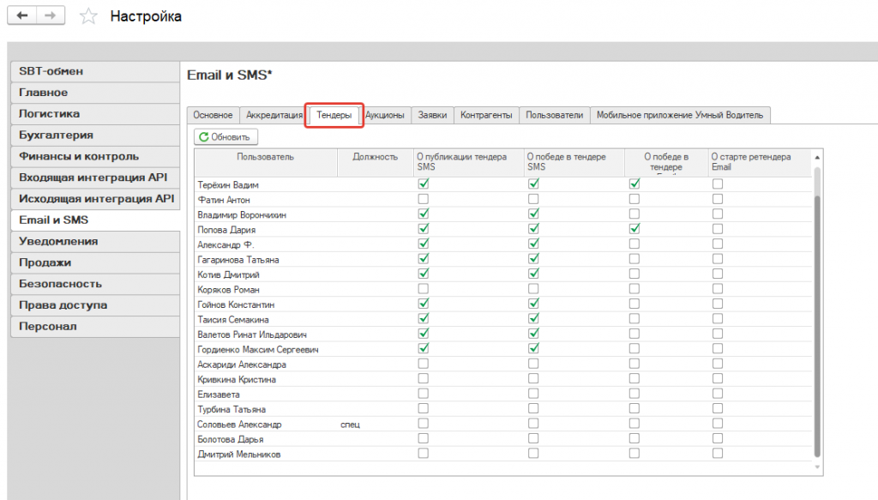
Task: Select the Котив Дмитрий user row
Action: click(x=503, y=274)
